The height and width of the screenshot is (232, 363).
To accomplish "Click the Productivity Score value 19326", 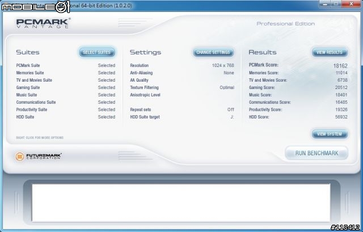I will (341, 109).
